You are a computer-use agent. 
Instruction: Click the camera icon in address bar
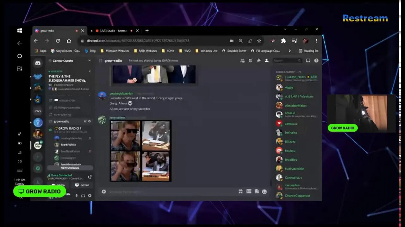pyautogui.click(x=232, y=41)
